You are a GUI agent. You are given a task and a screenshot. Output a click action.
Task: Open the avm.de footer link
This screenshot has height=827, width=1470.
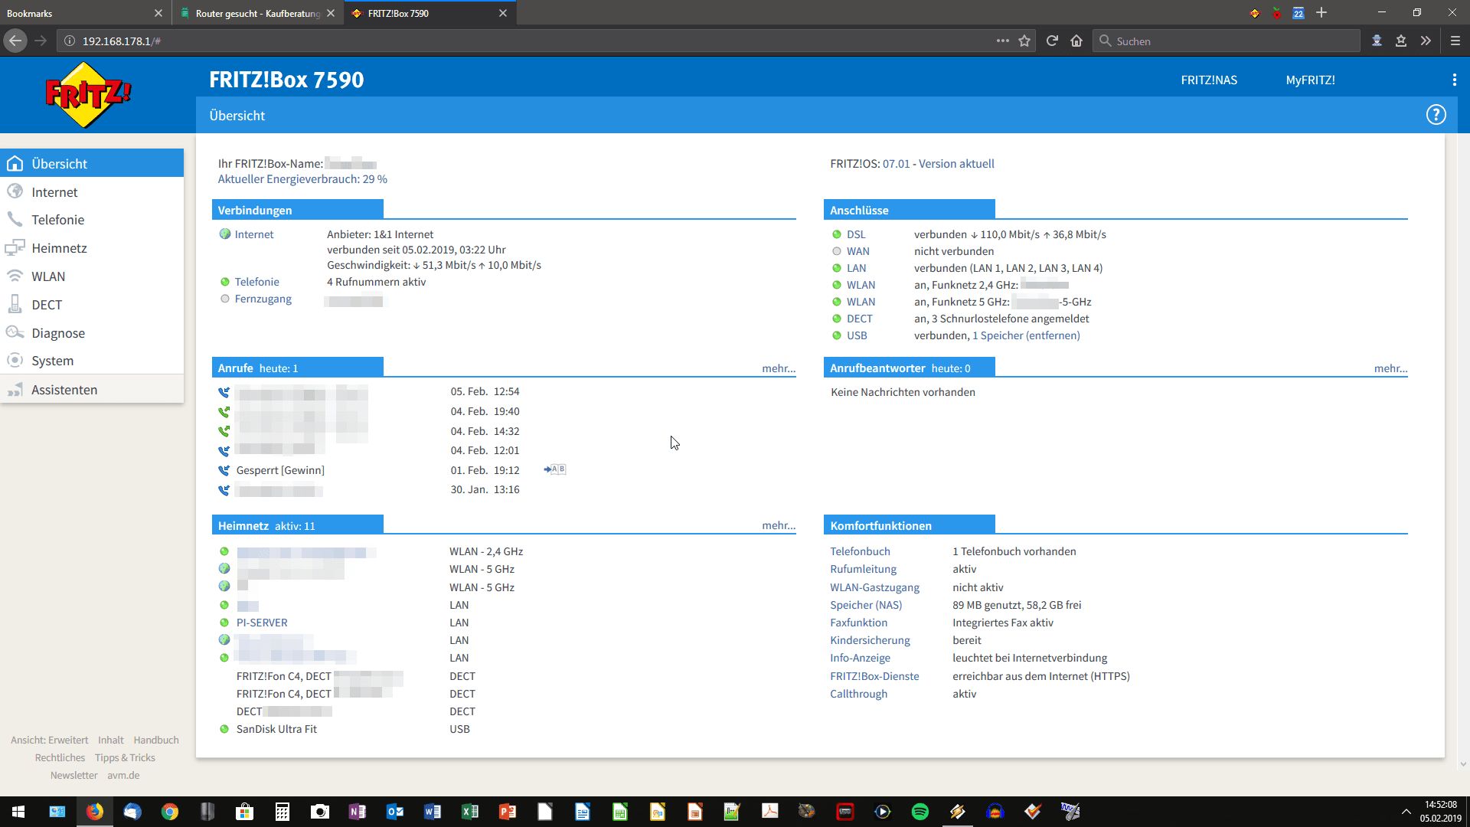[123, 775]
